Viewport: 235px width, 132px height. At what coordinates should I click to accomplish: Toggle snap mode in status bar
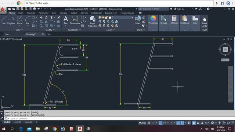coord(153,123)
